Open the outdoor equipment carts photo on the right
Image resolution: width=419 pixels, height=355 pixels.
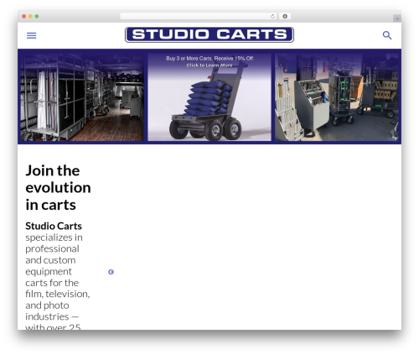[337, 97]
